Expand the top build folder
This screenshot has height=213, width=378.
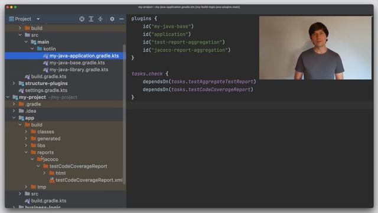coord(20,28)
